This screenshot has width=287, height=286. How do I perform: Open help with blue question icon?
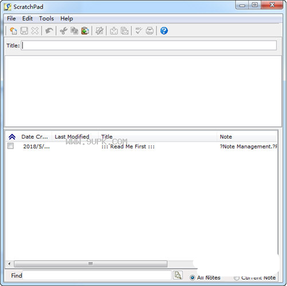tap(164, 31)
